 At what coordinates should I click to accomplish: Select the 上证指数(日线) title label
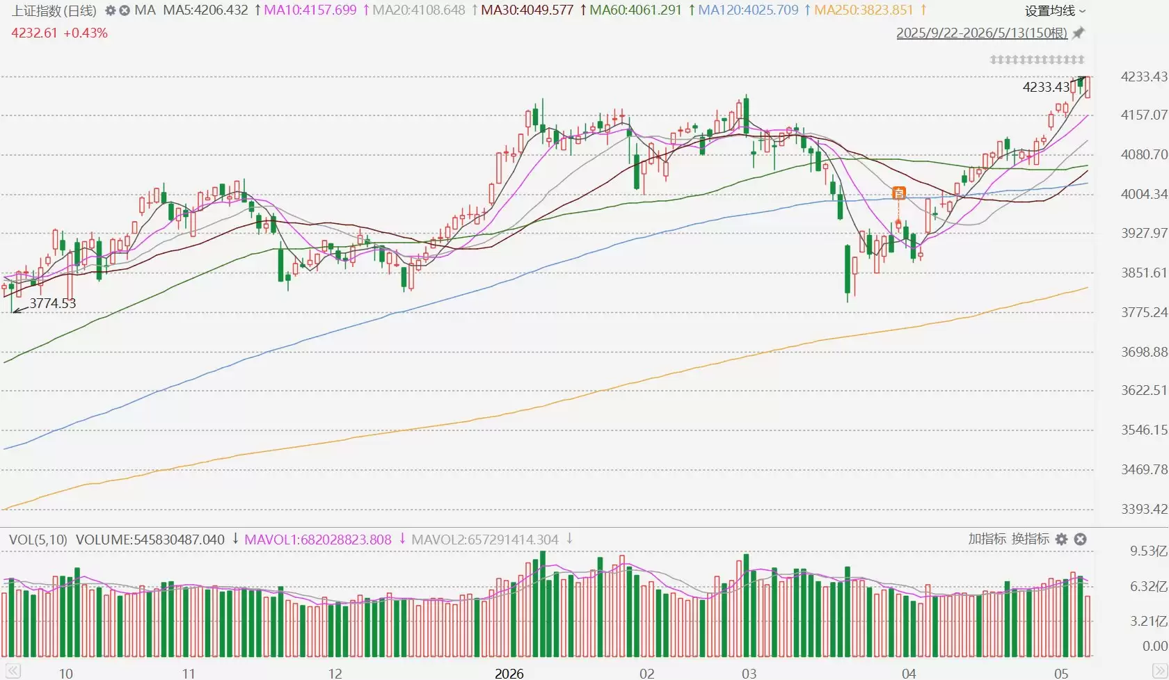pos(54,10)
